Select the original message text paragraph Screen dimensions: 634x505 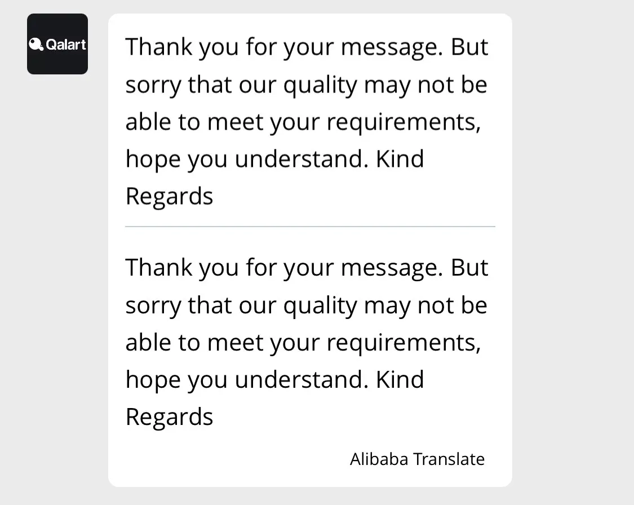pyautogui.click(x=306, y=121)
